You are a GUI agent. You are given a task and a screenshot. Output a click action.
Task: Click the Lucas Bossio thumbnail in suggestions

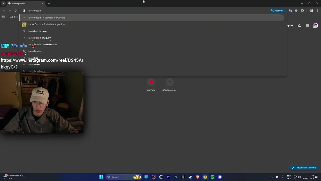tap(24, 24)
